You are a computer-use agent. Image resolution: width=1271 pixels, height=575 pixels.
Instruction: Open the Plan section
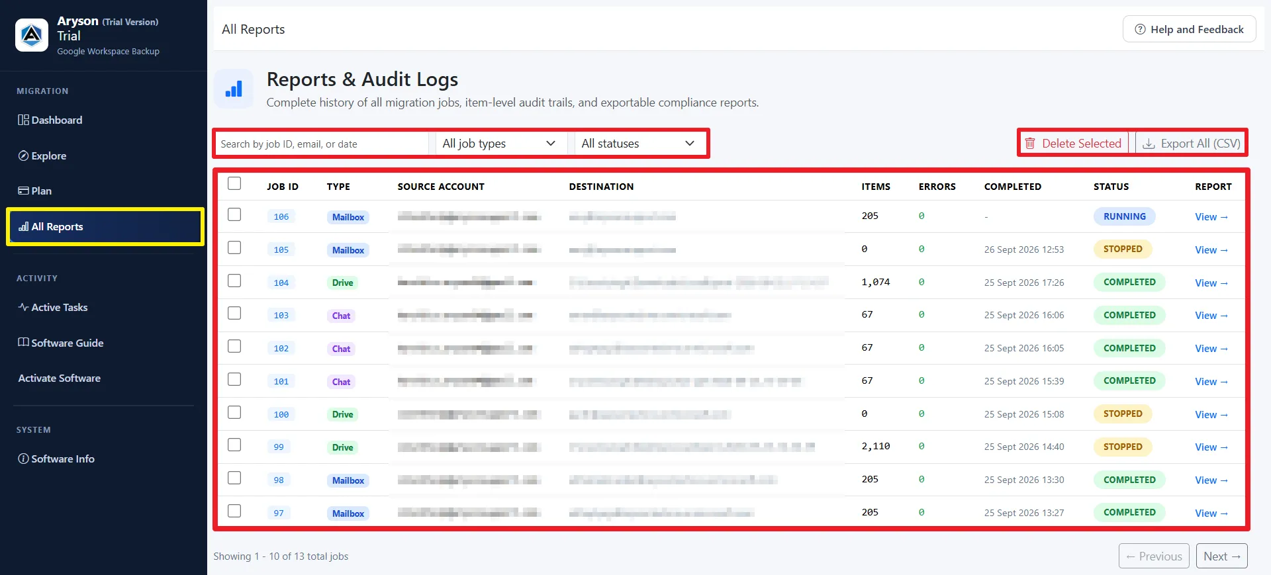(x=34, y=191)
